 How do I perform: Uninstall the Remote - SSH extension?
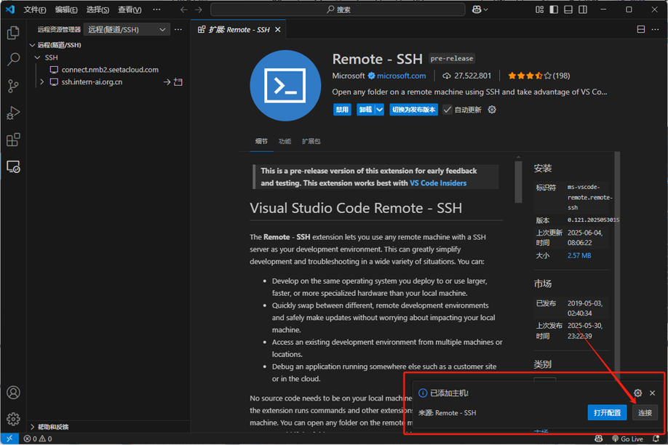(x=365, y=110)
